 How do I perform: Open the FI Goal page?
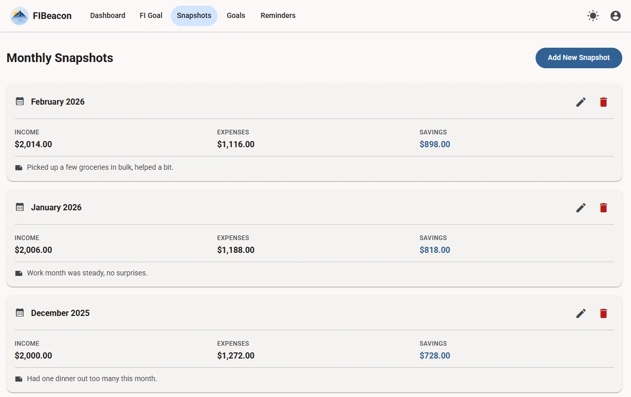pyautogui.click(x=151, y=16)
